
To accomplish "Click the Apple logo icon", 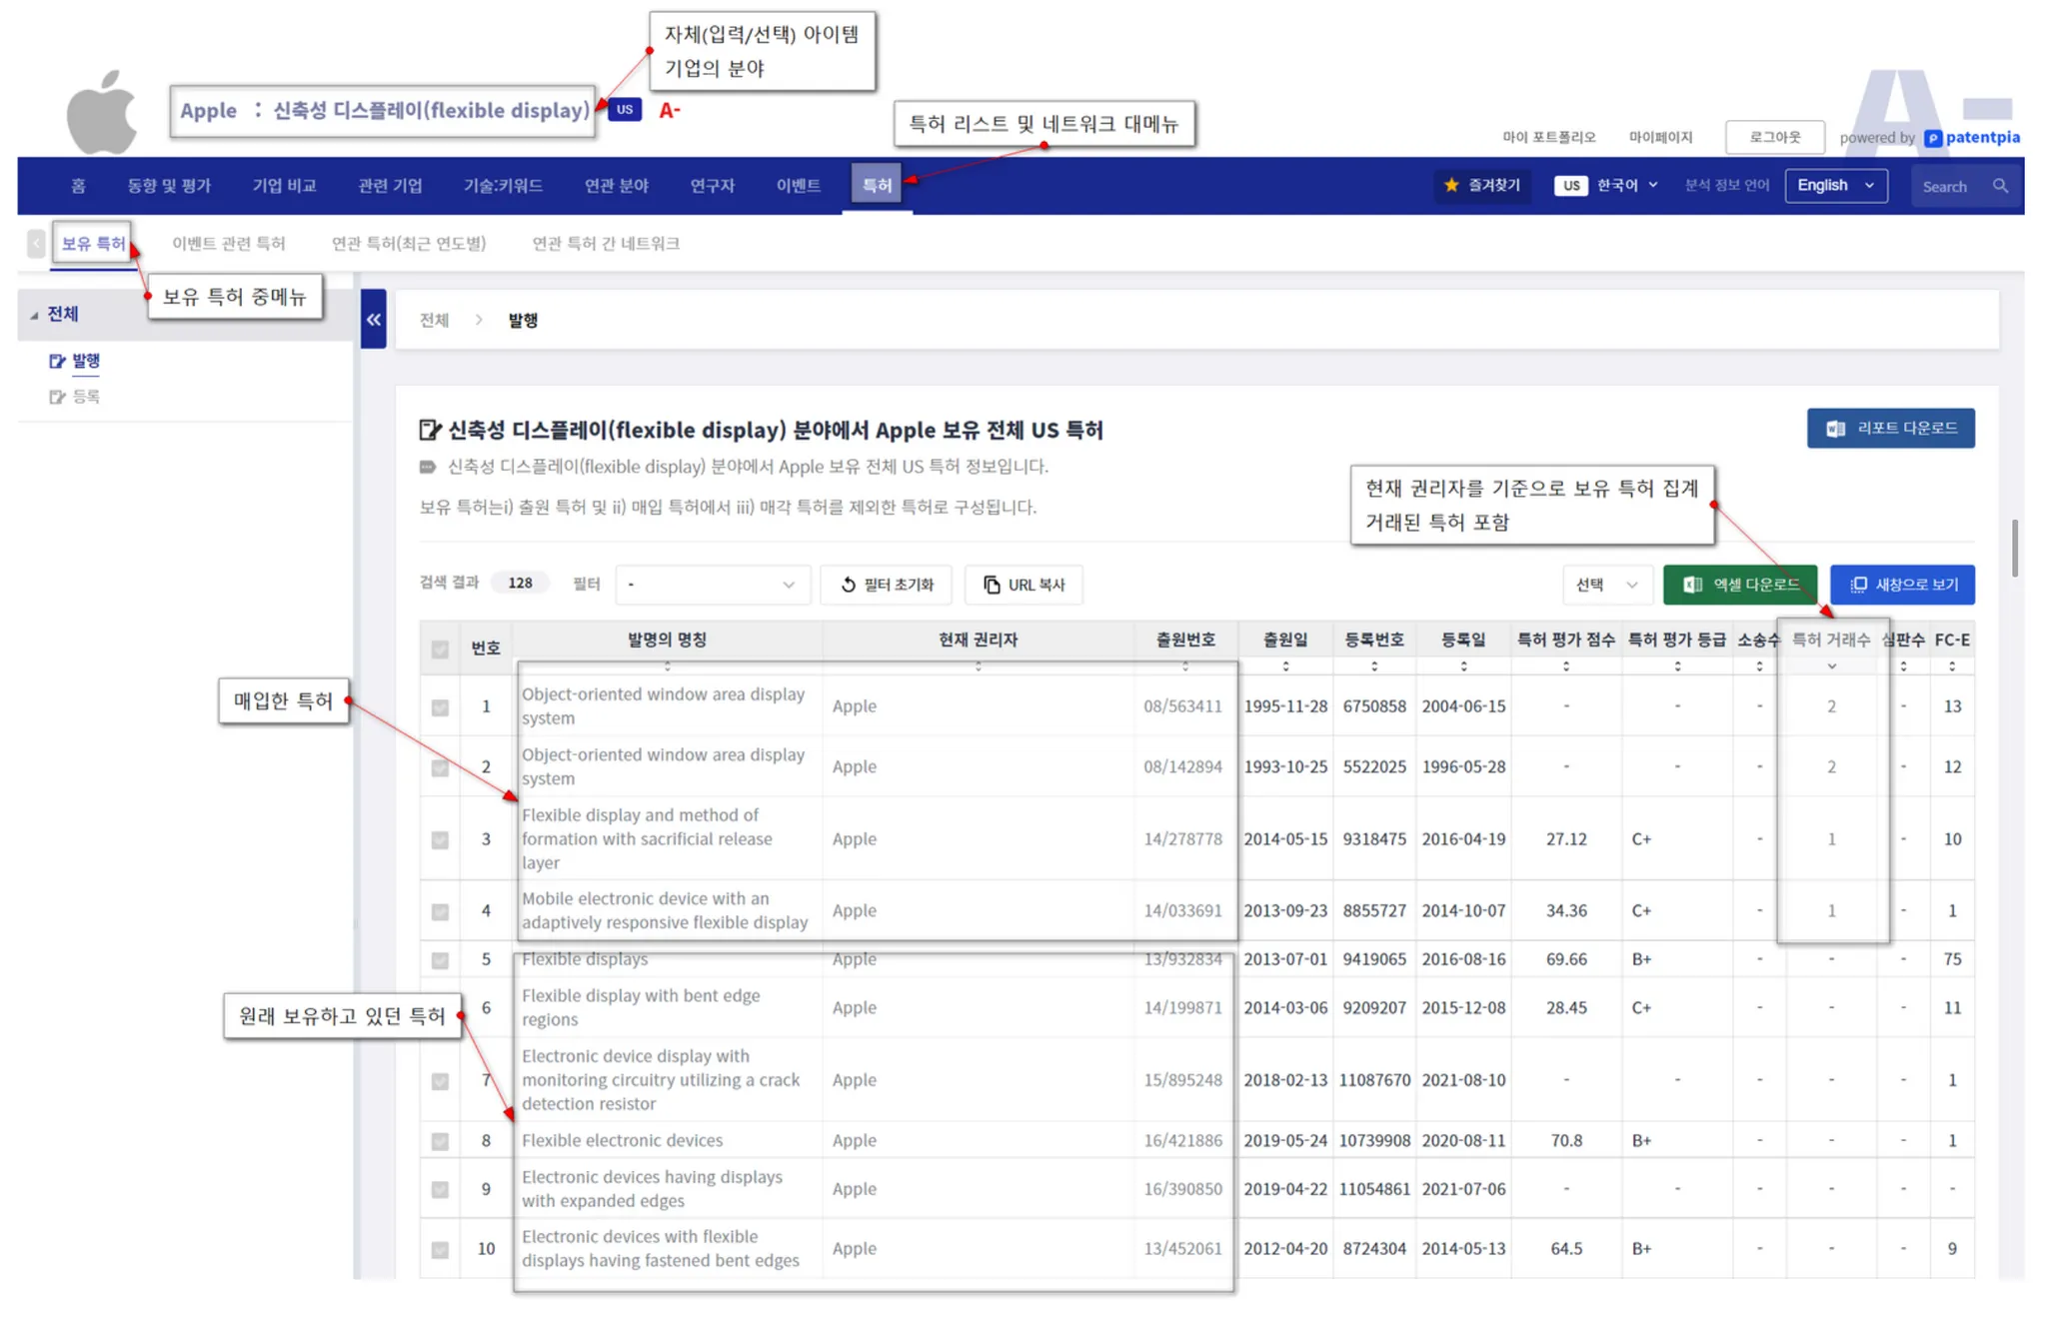I will [101, 113].
